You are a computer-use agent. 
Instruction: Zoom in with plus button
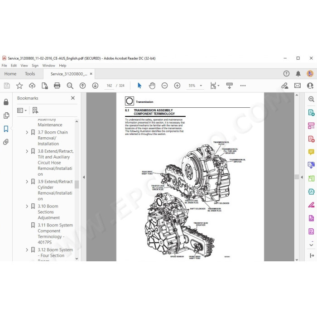tap(178, 86)
